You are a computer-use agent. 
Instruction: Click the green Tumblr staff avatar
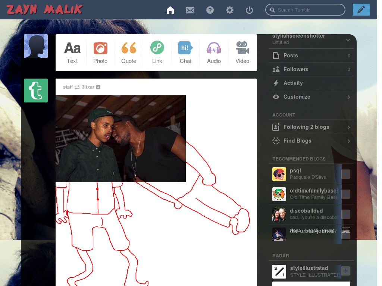point(36,90)
